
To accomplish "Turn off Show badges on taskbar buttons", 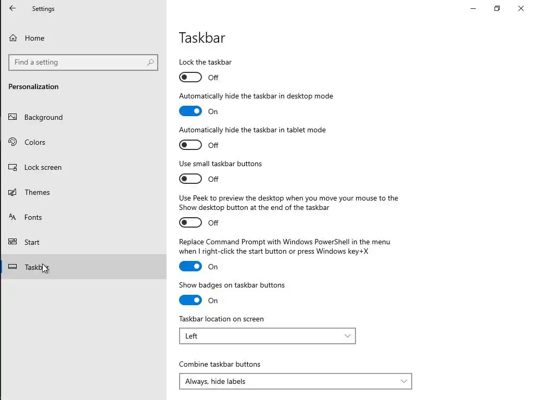I will coord(191,301).
